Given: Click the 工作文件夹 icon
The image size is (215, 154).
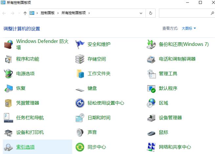Looking at the screenshot, I should pos(80,74).
